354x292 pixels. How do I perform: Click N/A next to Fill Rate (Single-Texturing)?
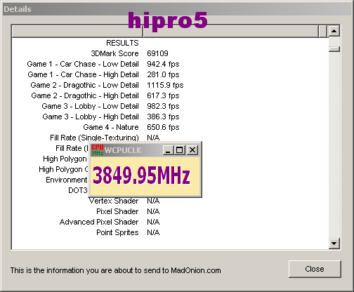click(153, 138)
